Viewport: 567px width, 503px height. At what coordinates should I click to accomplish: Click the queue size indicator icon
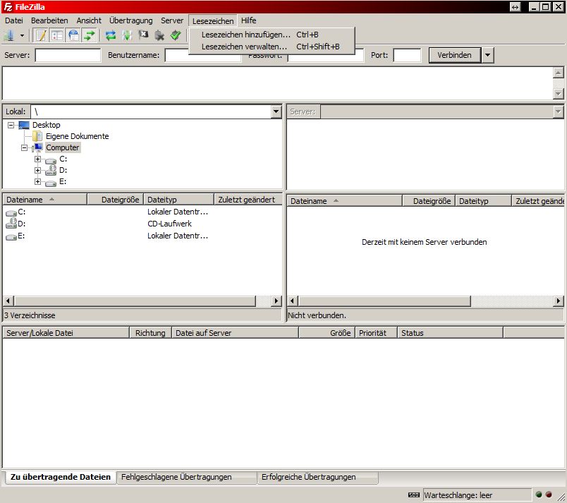[x=414, y=495]
